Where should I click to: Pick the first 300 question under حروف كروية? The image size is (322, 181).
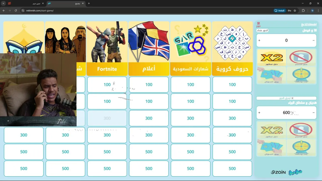point(232,118)
